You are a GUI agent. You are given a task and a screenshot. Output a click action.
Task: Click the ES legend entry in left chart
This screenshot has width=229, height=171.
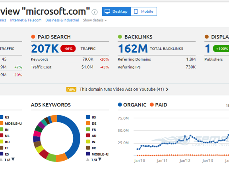[5, 154]
